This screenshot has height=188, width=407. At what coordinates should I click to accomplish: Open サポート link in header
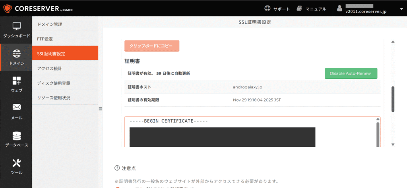(281, 9)
